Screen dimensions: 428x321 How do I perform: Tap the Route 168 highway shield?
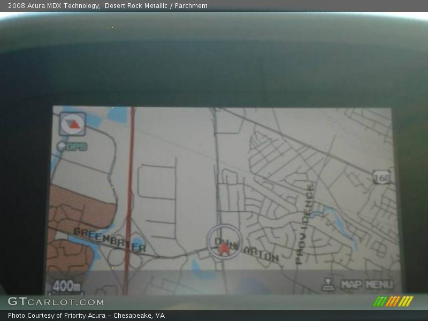(382, 177)
